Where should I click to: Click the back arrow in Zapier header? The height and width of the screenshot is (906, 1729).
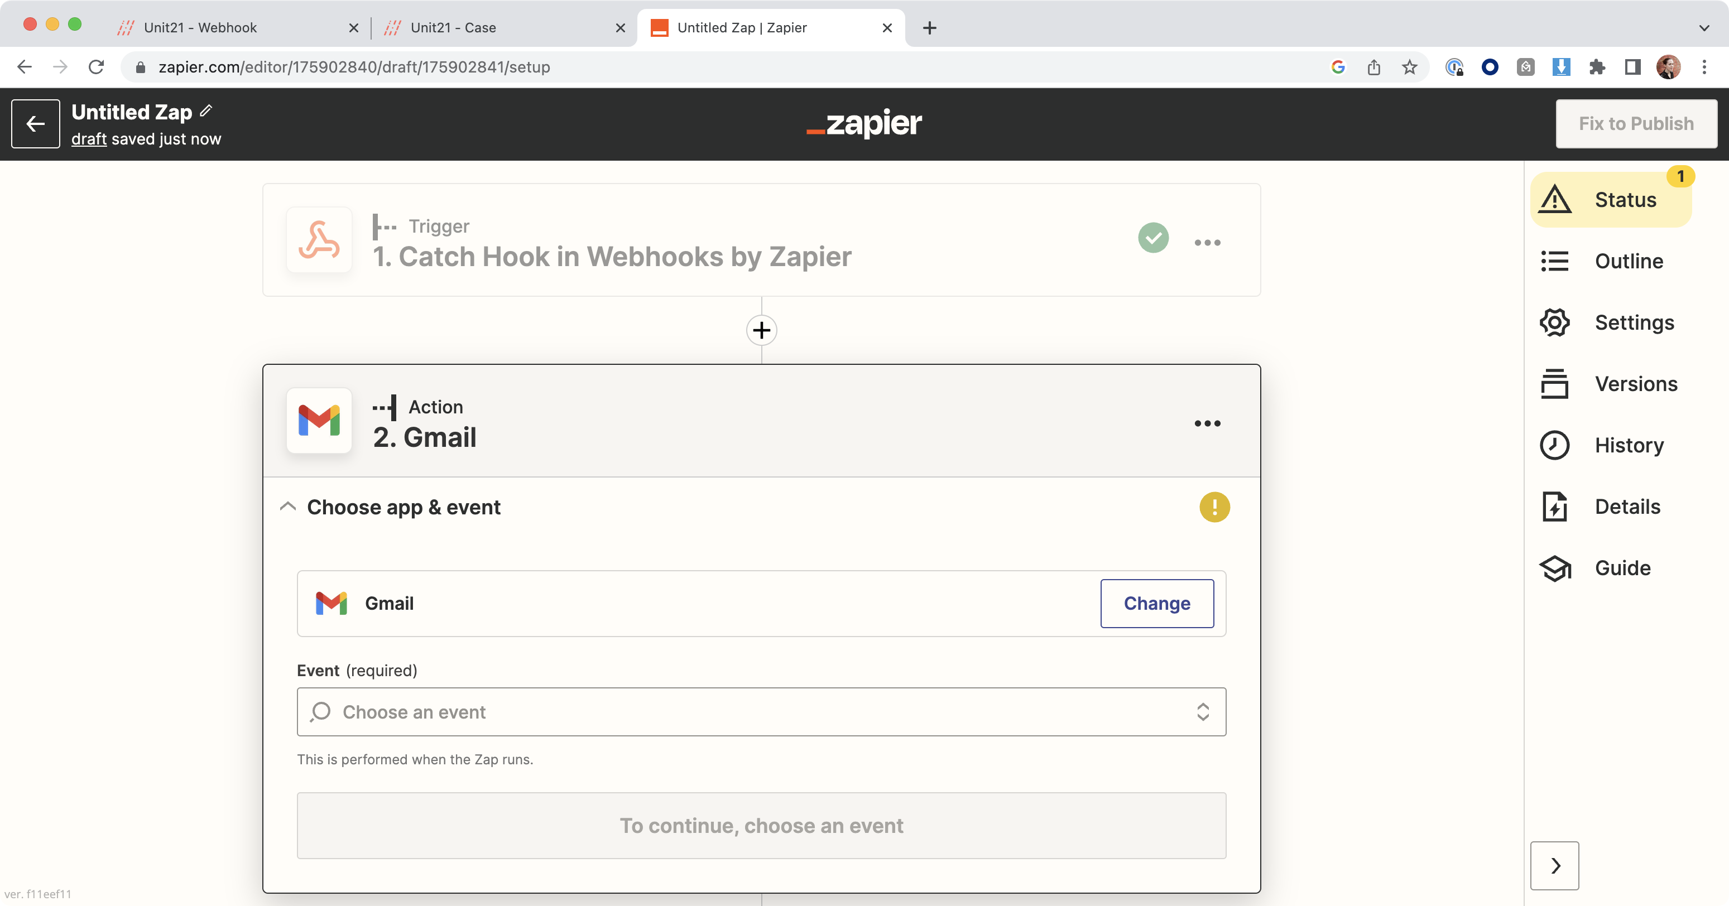(36, 123)
